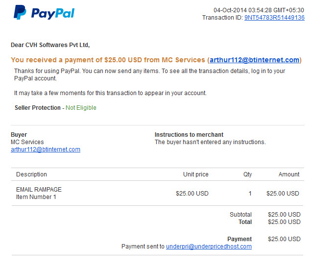This screenshot has width=312, height=272.
Task: Click the Description column header
Action: [x=31, y=174]
